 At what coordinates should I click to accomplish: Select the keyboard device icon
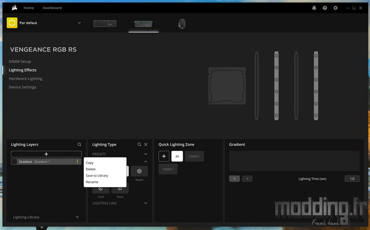[x=105, y=24]
